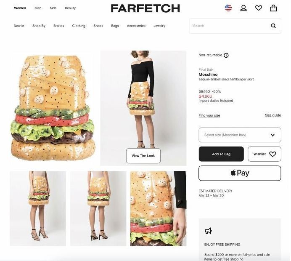Click the View The Look button
Image resolution: width=291 pixels, height=261 pixels.
(x=143, y=156)
